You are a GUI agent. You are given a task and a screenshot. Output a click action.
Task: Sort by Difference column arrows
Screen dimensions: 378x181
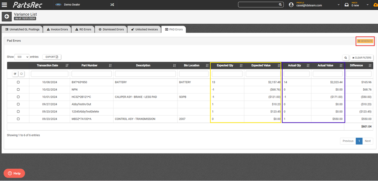pyautogui.click(x=370, y=66)
